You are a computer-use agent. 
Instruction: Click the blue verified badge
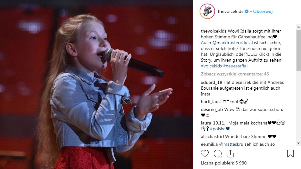point(247,11)
